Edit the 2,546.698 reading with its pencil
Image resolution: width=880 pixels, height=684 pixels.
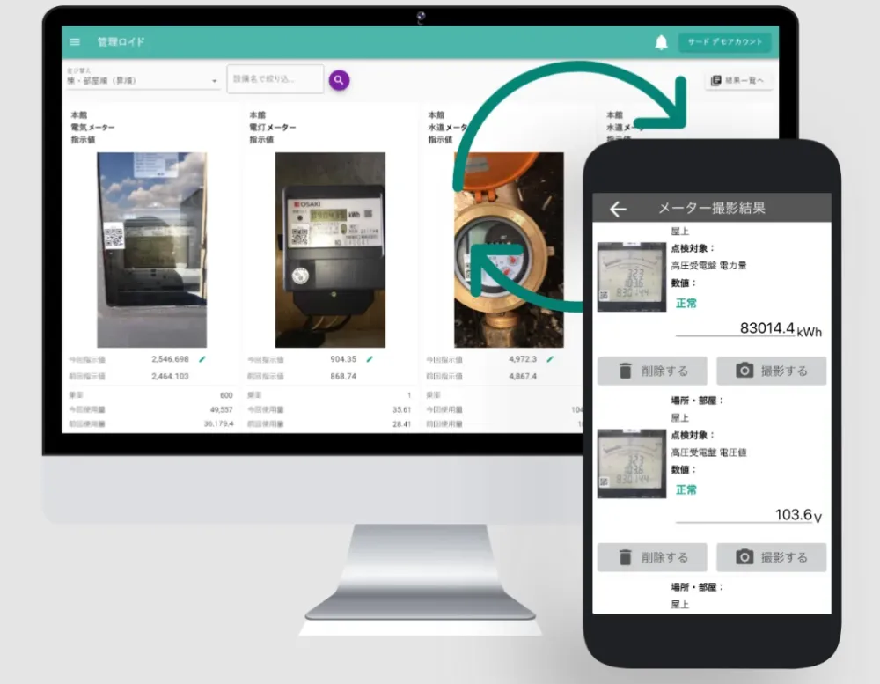coord(202,359)
